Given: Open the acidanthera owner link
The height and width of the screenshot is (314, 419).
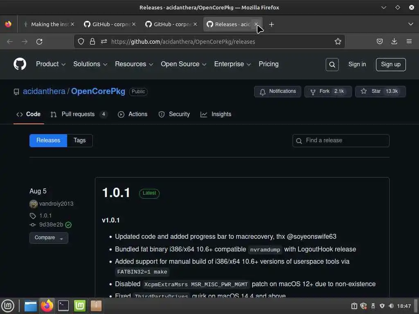Looking at the screenshot, I should tap(44, 91).
